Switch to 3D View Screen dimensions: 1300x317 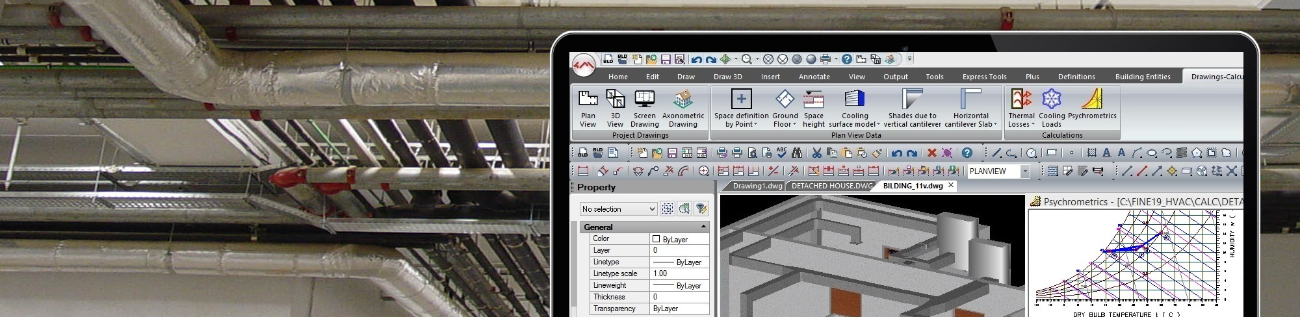click(615, 108)
